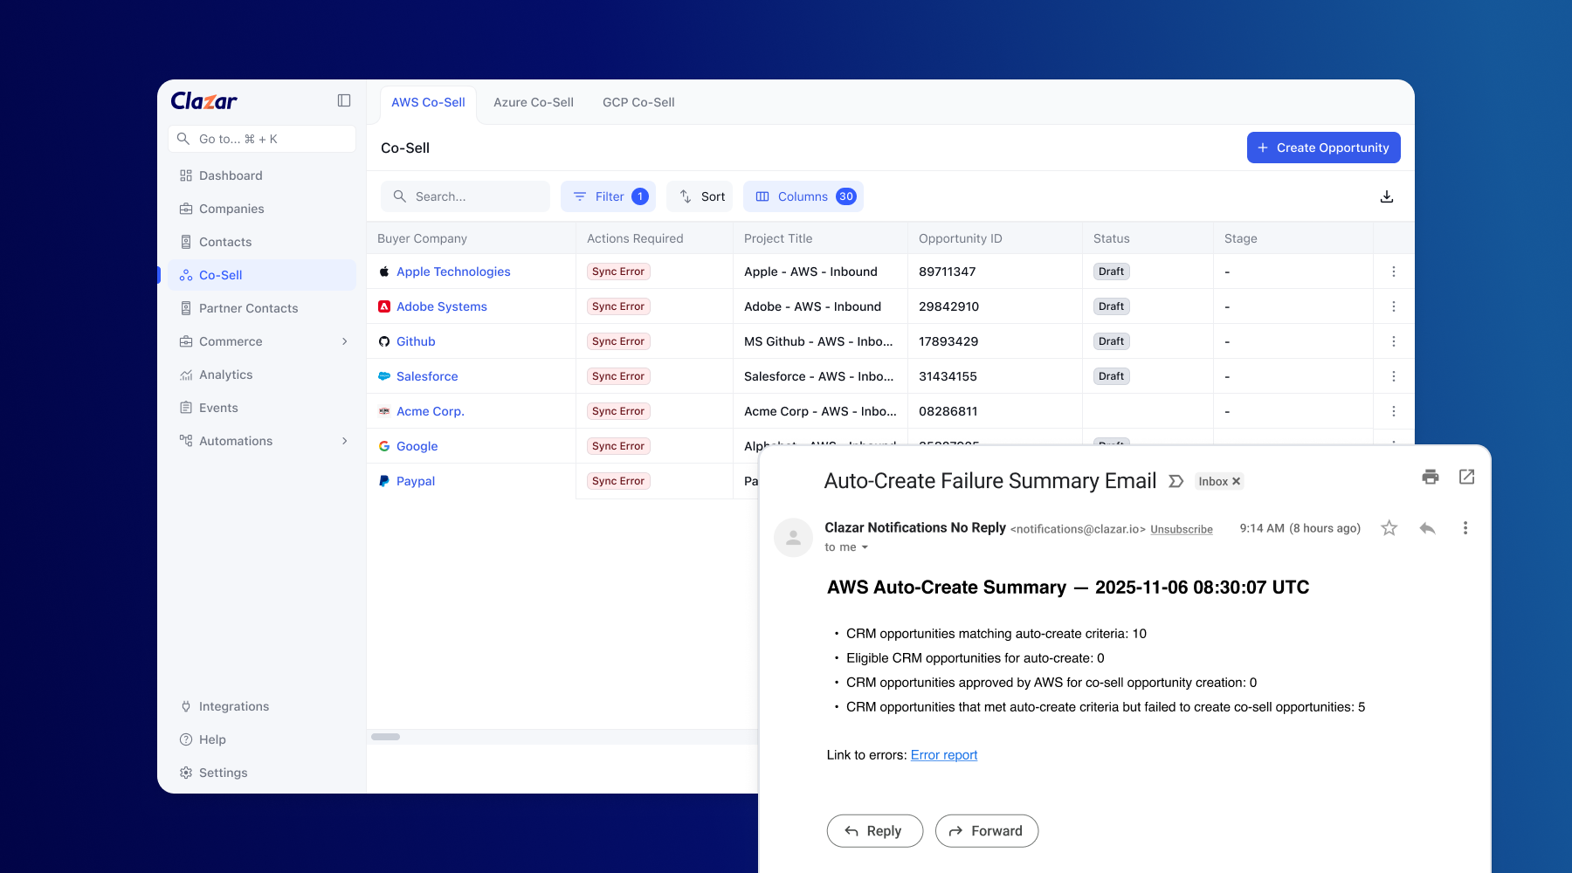Open the Columns selector

click(803, 196)
